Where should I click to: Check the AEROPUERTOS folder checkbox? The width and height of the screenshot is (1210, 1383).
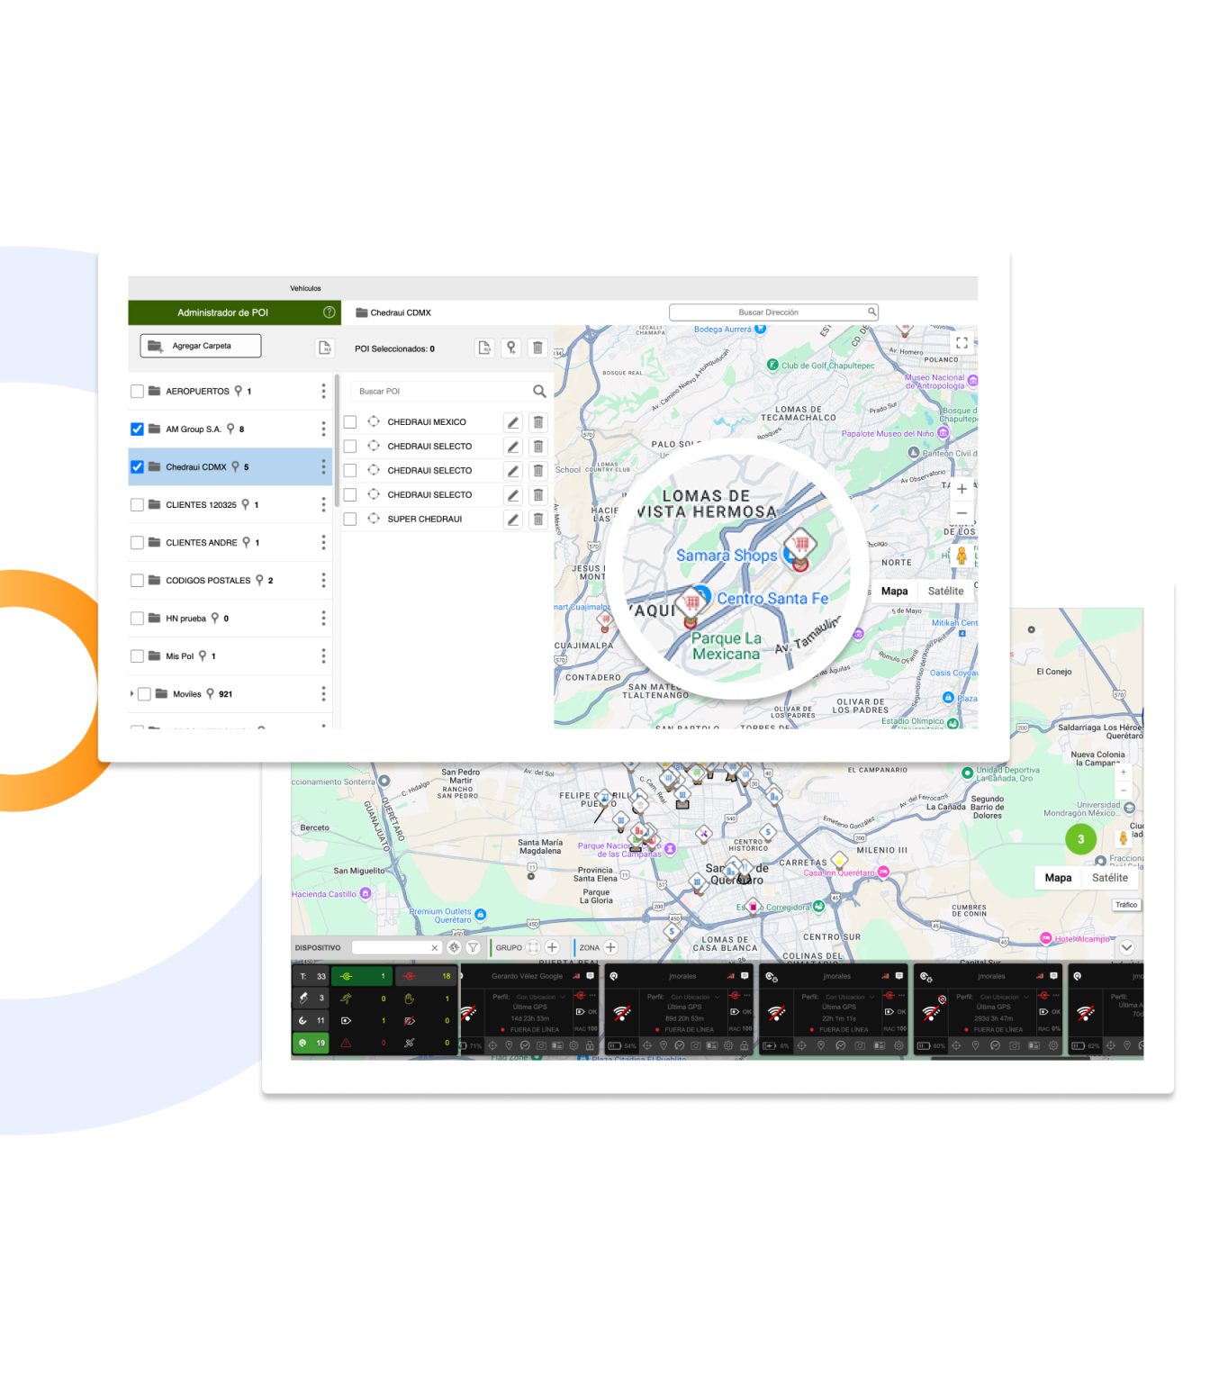[x=137, y=391]
